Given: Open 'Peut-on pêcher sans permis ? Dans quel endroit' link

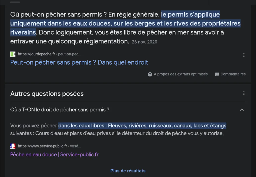Looking at the screenshot, I should coord(79,62).
